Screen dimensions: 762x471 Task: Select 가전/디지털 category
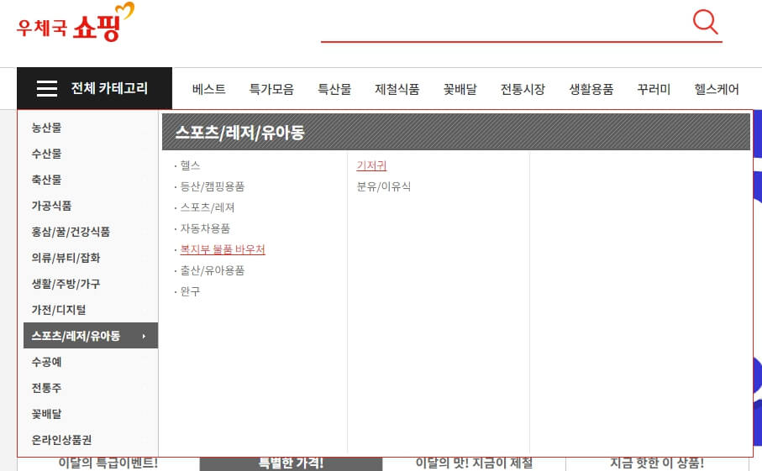[x=59, y=310]
